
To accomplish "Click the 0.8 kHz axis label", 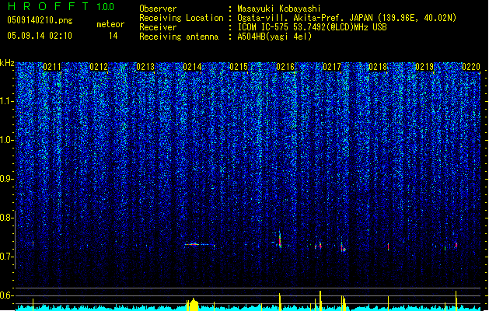I will 6,218.
